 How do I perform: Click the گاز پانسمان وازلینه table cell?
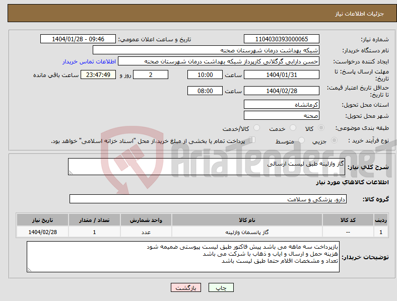pyautogui.click(x=247, y=232)
